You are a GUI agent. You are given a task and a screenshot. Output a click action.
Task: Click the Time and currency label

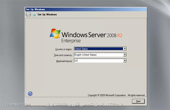[63, 55]
